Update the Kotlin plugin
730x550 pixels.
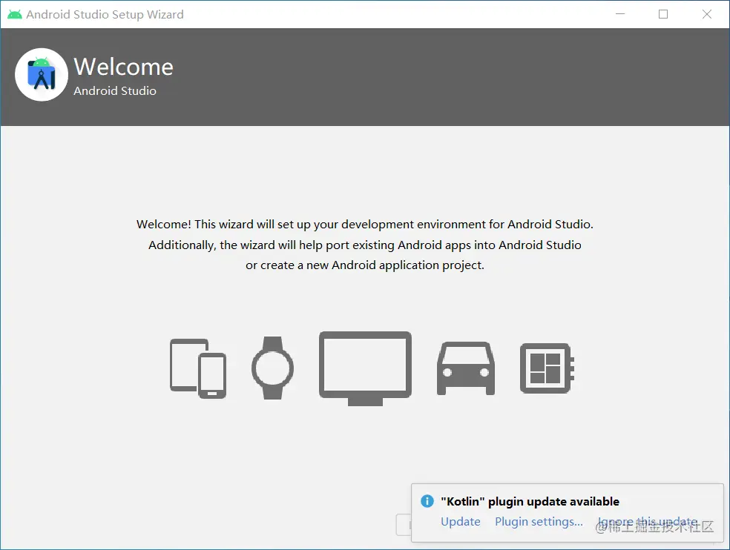pyautogui.click(x=461, y=522)
